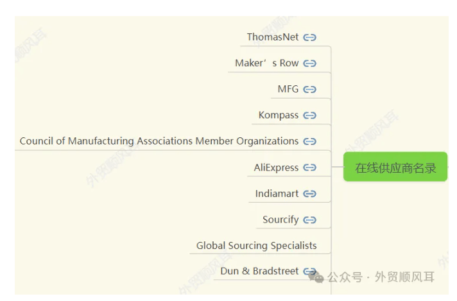
Task: Select the Maker's Row topic text
Action: [x=266, y=64]
